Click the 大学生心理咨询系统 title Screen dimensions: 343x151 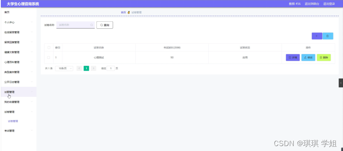click(23, 4)
